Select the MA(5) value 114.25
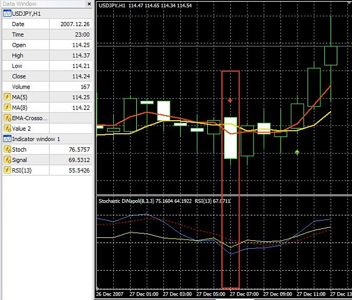Image resolution: width=352 pixels, height=300 pixels. 81,98
